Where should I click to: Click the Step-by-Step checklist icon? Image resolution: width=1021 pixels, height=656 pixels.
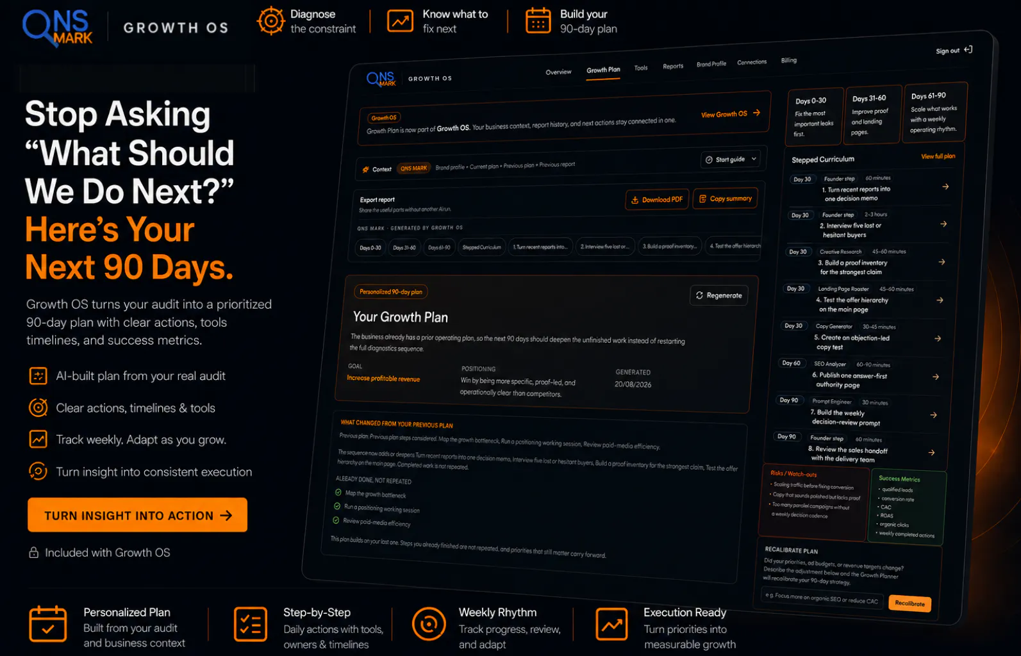[251, 624]
